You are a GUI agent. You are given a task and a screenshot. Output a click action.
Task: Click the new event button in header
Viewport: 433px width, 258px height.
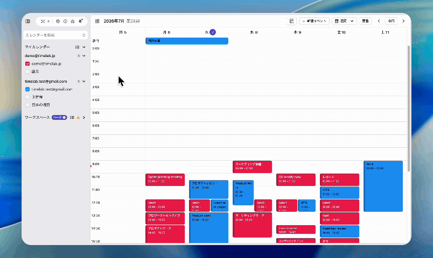[x=315, y=21]
